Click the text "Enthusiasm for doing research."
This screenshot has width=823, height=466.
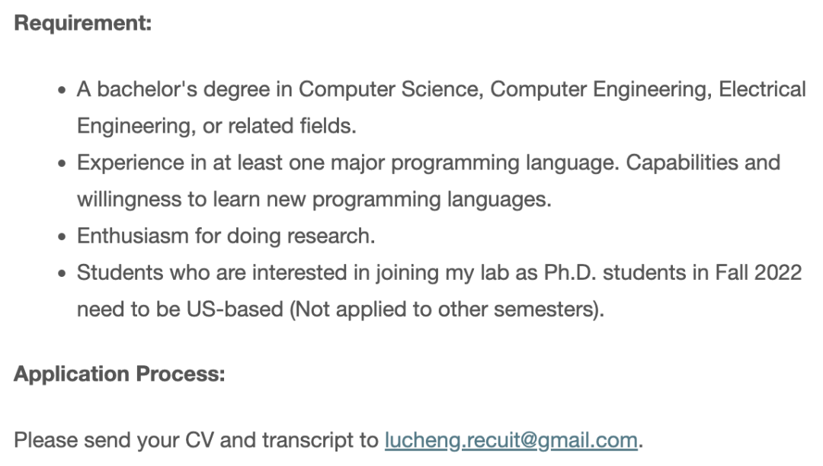226,236
